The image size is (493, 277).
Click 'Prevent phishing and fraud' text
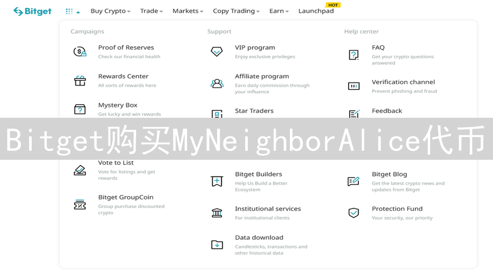pos(404,91)
